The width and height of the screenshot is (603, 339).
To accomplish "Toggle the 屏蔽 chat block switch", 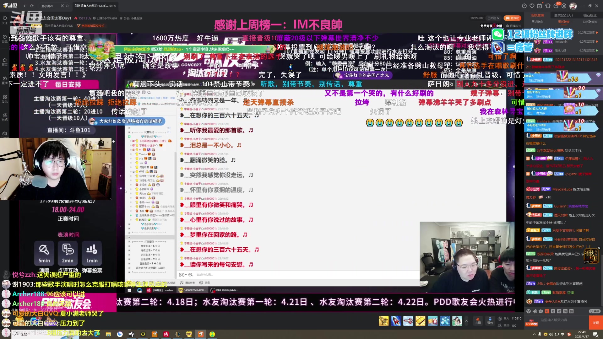I will point(595,311).
